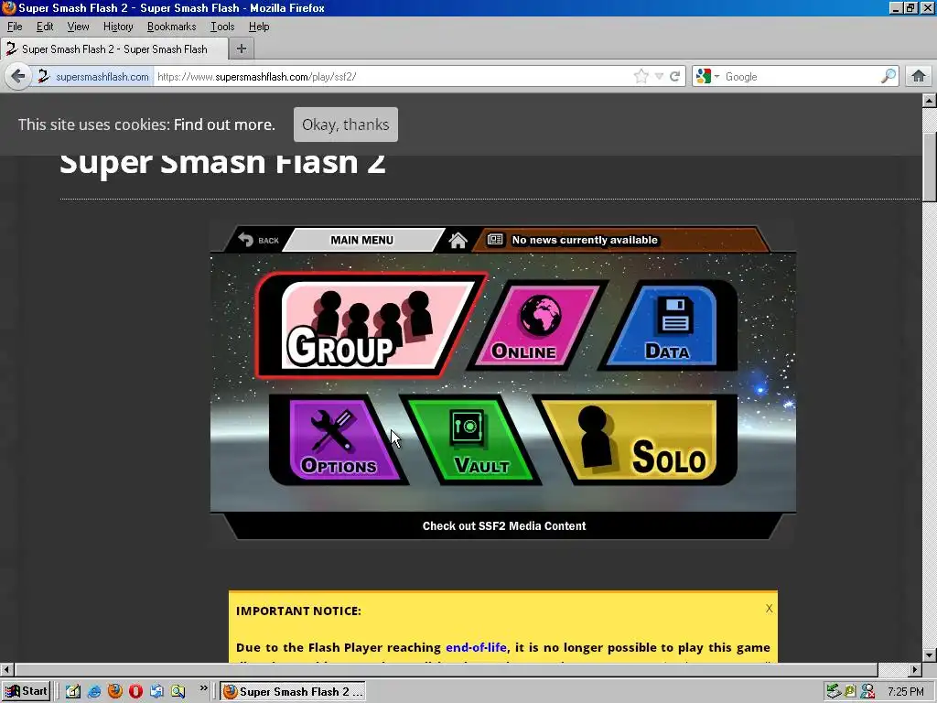Reload the page with refresh icon
Image resolution: width=937 pixels, height=703 pixels.
[x=675, y=77]
